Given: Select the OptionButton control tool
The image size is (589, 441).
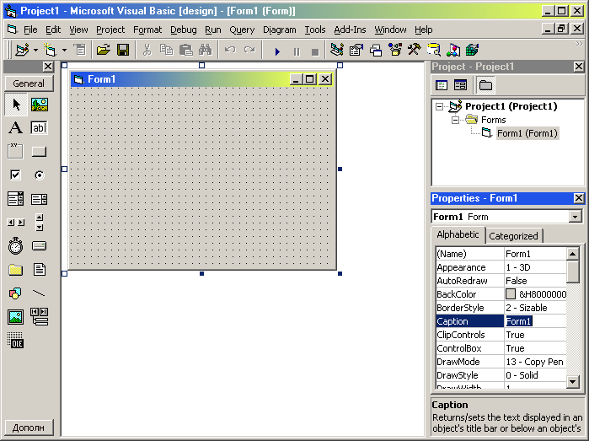Looking at the screenshot, I should (40, 175).
